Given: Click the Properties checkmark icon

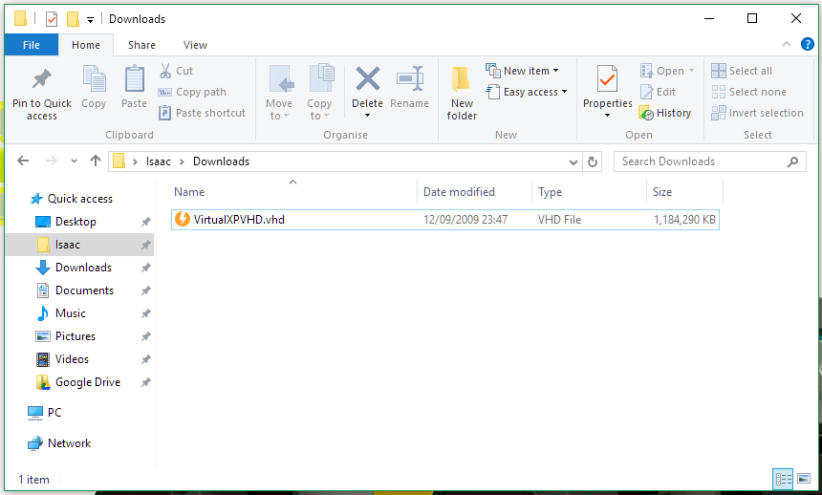Looking at the screenshot, I should click(608, 79).
